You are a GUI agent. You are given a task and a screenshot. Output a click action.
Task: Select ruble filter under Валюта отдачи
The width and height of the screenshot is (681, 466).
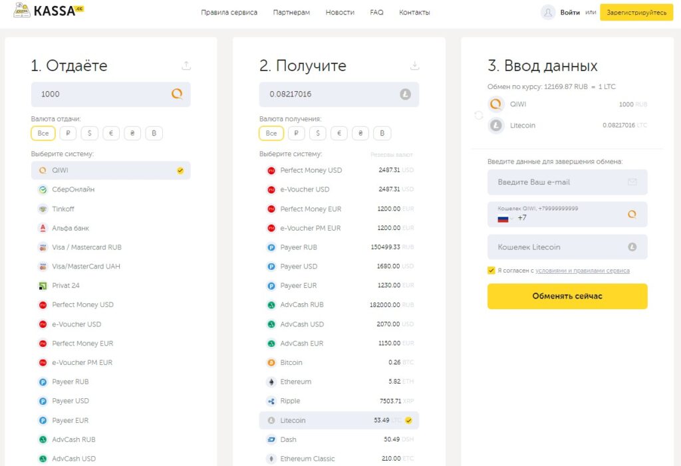point(68,134)
